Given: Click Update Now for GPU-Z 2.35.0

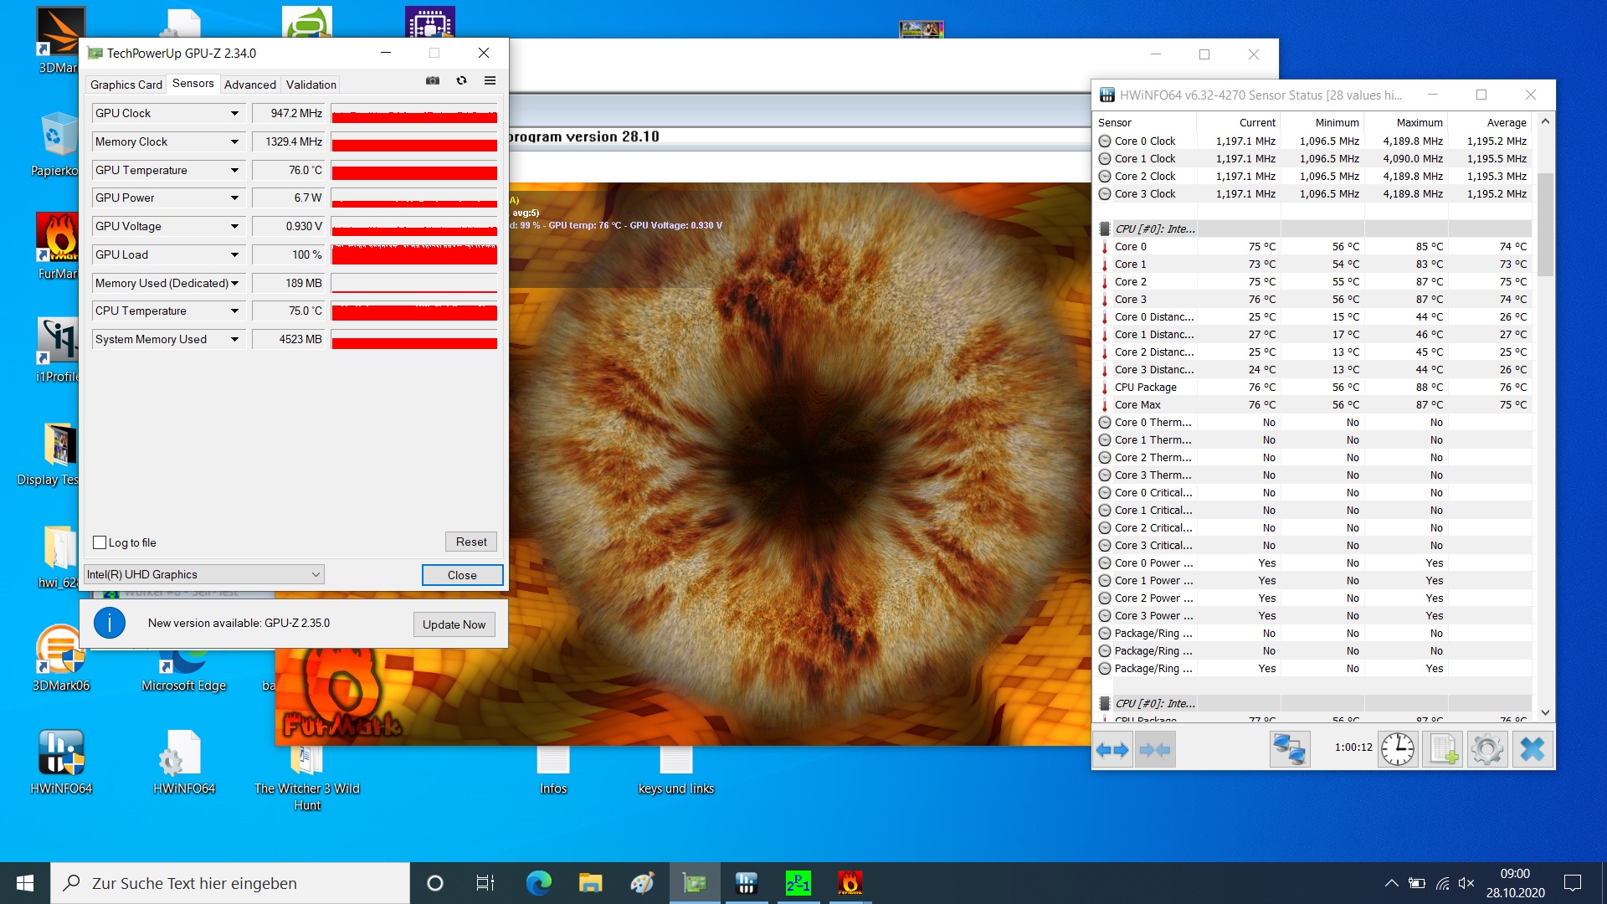Looking at the screenshot, I should pos(454,624).
